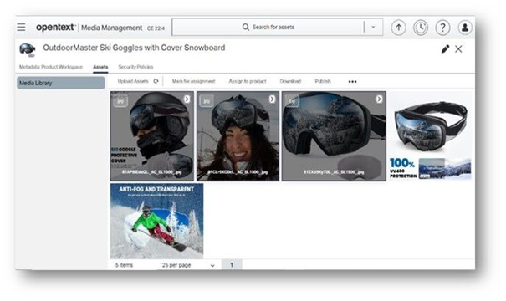Open the help question mark icon
Image resolution: width=506 pixels, height=301 pixels.
(442, 28)
